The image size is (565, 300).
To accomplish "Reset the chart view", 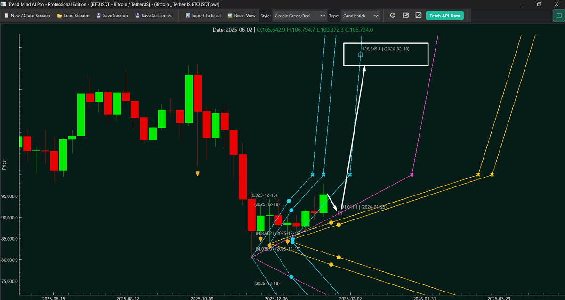I will coord(241,16).
